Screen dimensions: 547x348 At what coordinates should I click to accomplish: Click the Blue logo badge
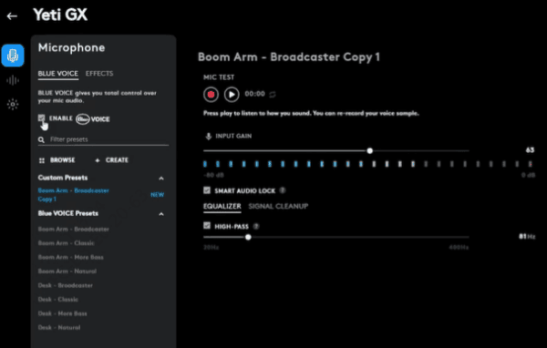(83, 119)
